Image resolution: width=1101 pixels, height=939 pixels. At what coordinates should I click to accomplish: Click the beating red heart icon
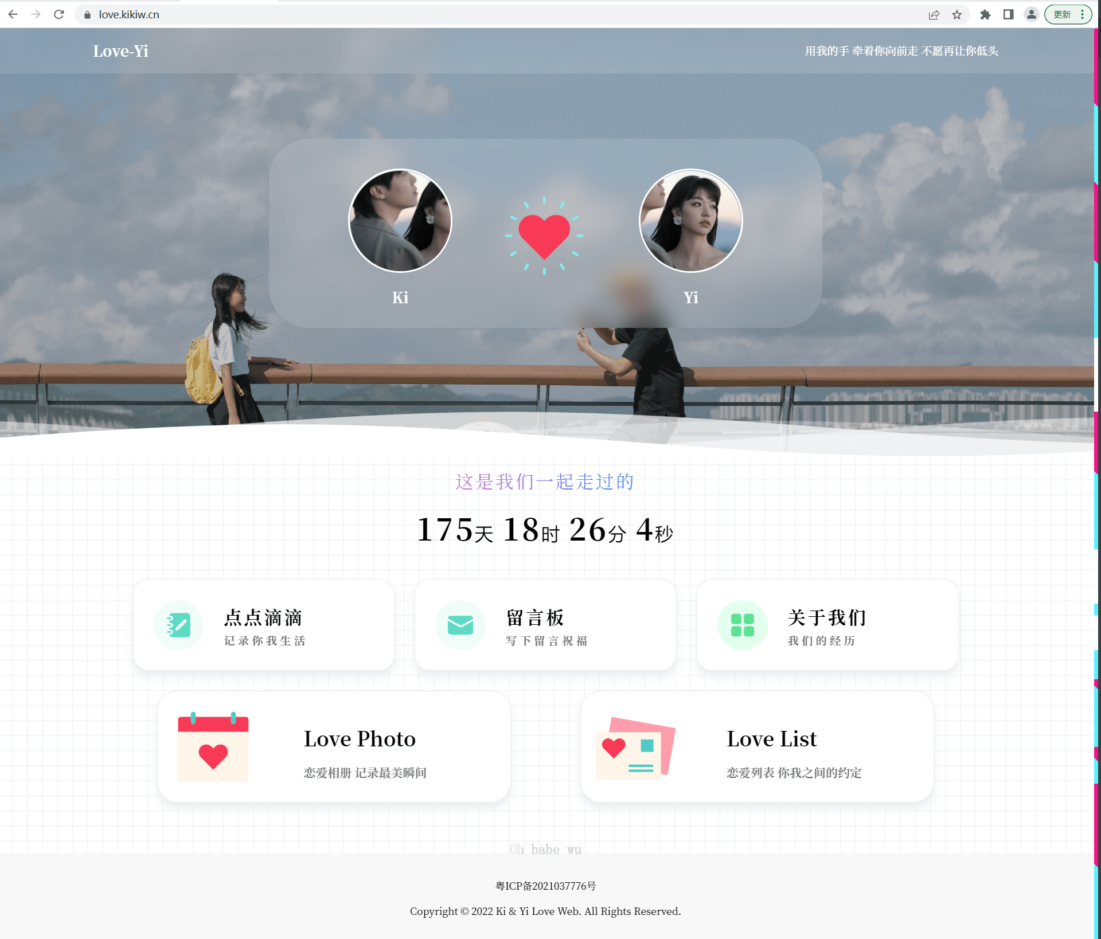(x=544, y=236)
